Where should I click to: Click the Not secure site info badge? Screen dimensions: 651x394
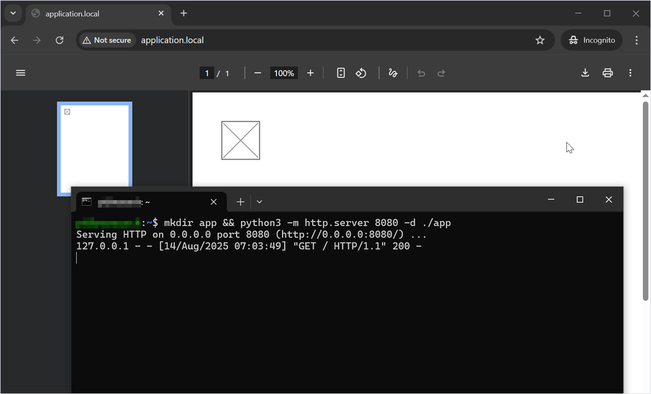106,40
